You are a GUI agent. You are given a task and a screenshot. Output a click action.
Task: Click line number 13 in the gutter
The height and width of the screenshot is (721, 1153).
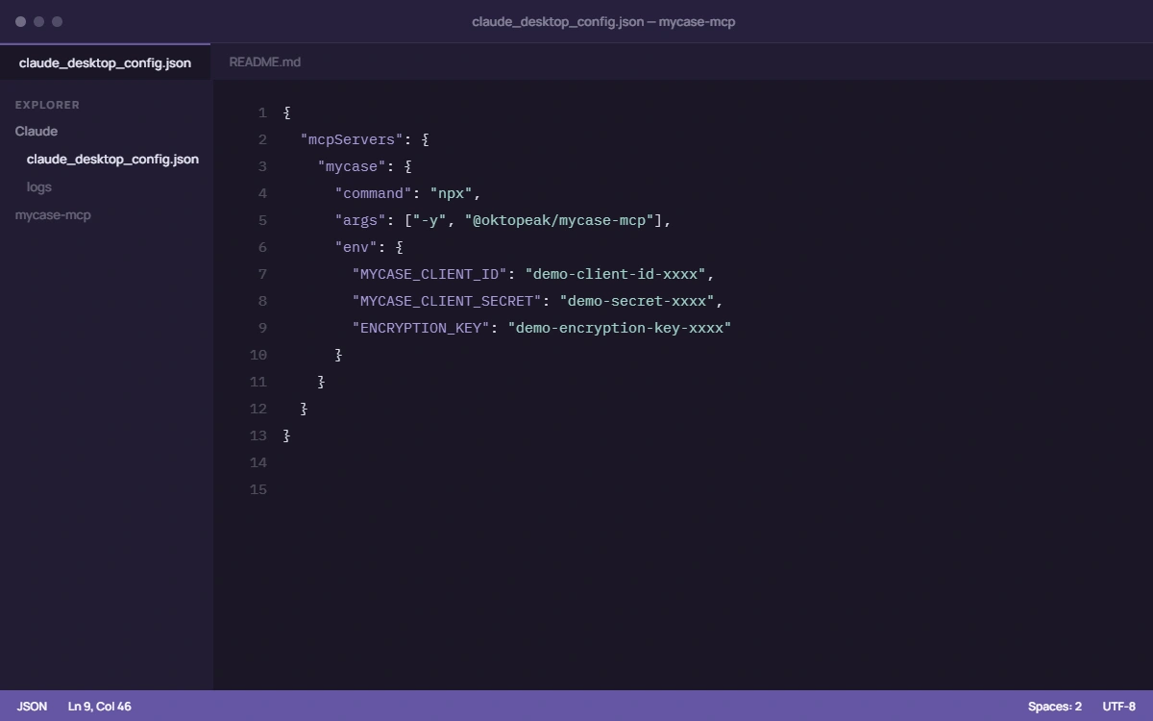point(258,435)
